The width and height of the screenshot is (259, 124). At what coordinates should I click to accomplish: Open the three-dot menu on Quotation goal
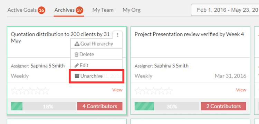tap(118, 35)
